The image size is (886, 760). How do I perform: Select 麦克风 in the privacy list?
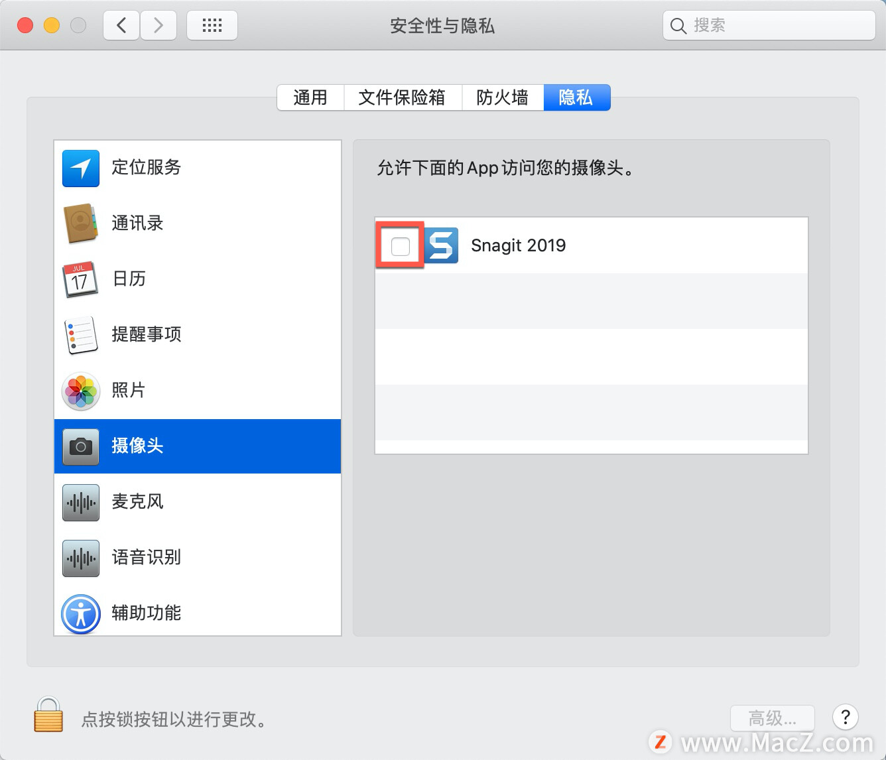coord(198,502)
